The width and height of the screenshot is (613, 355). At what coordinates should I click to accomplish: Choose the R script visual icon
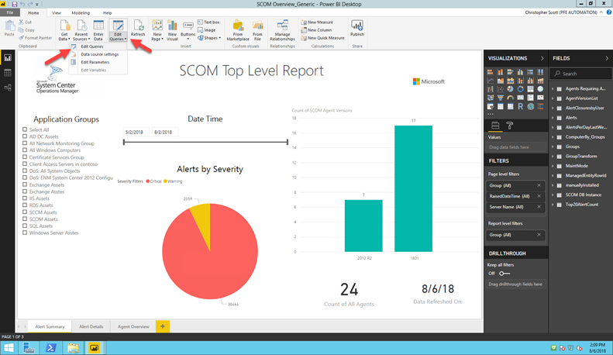[x=520, y=106]
